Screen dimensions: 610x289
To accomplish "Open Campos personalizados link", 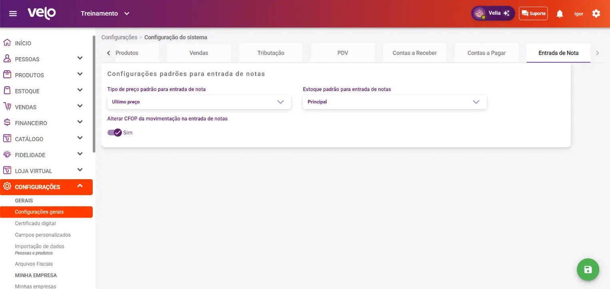I will tap(43, 235).
